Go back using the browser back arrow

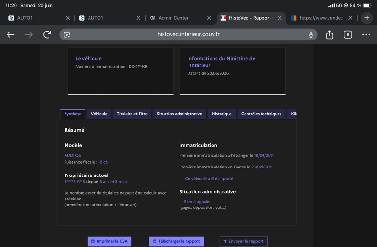tap(10, 34)
